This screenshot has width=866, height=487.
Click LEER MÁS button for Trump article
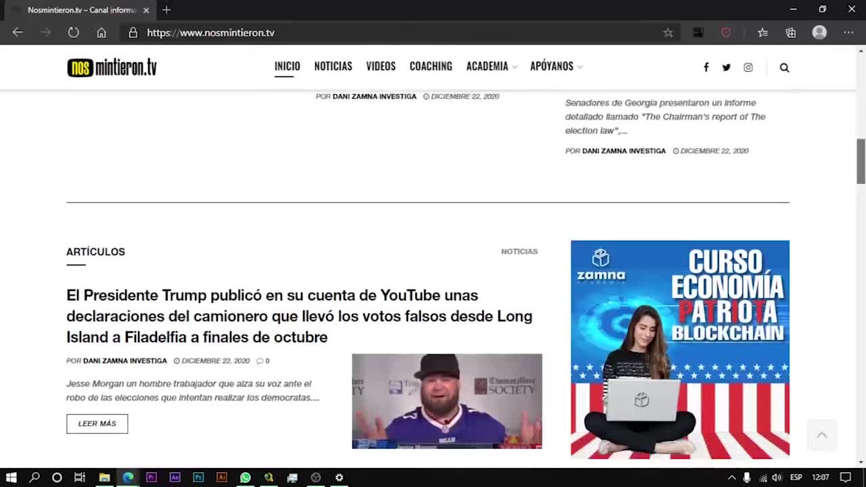tap(97, 423)
